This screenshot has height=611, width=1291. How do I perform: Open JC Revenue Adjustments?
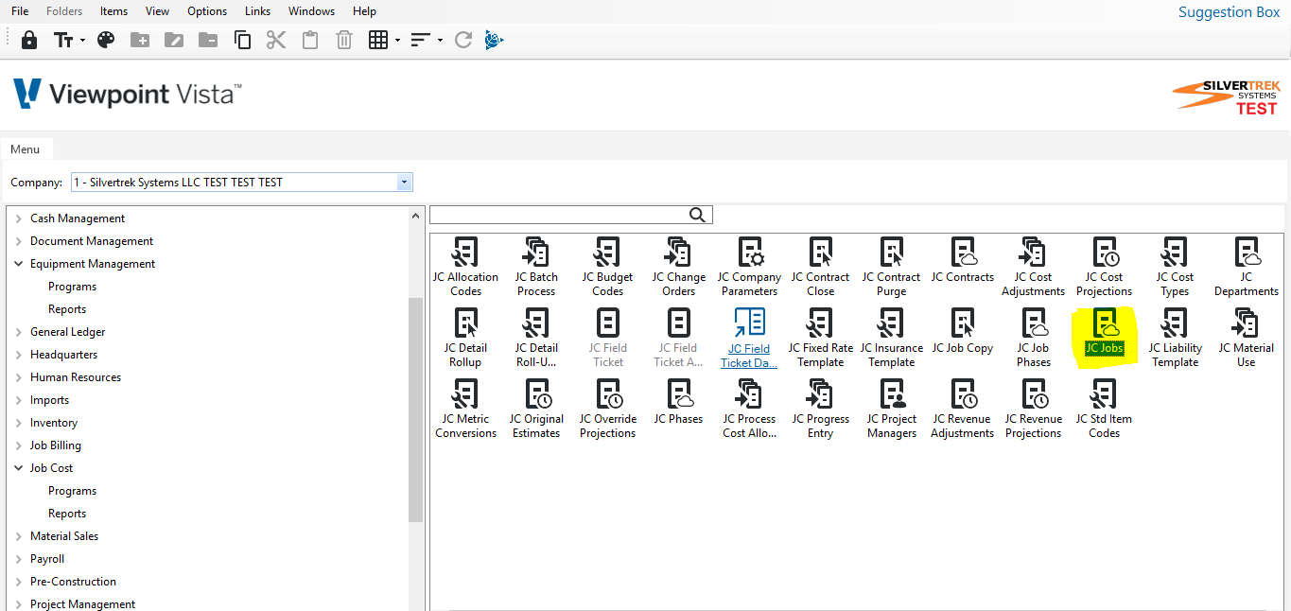[962, 409]
